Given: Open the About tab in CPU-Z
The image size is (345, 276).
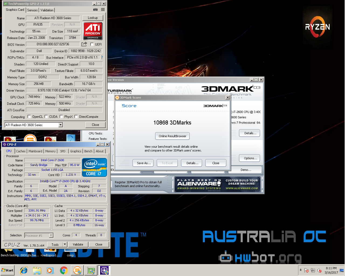Looking at the screenshot, I should pos(100,151).
